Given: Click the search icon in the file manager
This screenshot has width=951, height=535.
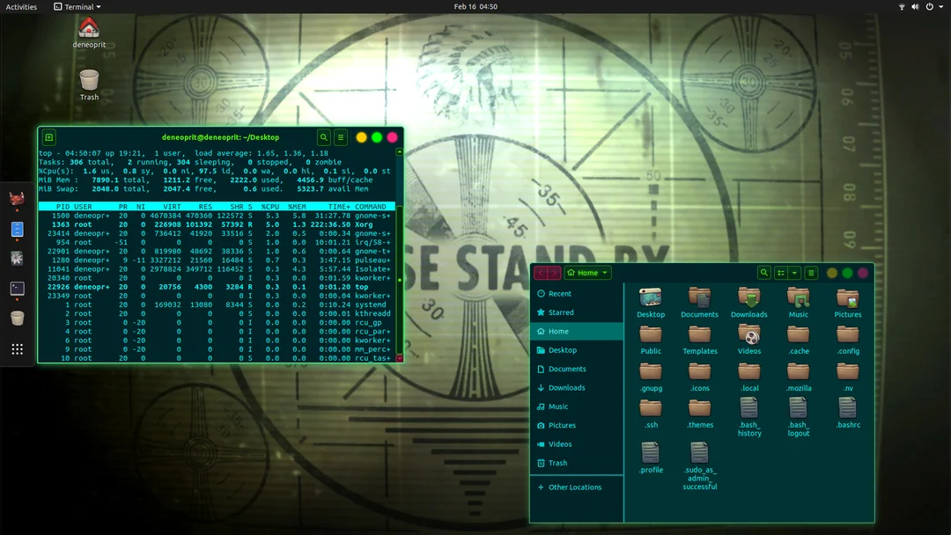Looking at the screenshot, I should (x=763, y=273).
